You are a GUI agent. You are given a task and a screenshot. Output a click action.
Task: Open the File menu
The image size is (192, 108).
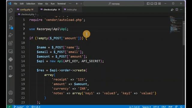pyautogui.click(x=15, y=4)
